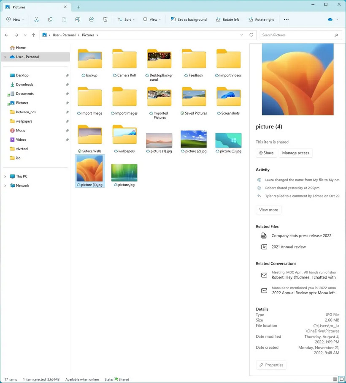Click Rotate right
This screenshot has height=383, width=346.
pyautogui.click(x=261, y=19)
